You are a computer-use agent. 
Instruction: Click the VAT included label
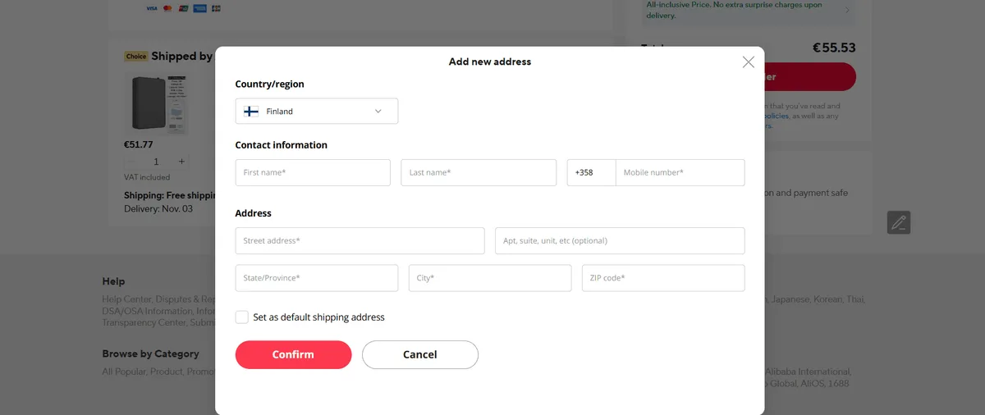pos(147,177)
